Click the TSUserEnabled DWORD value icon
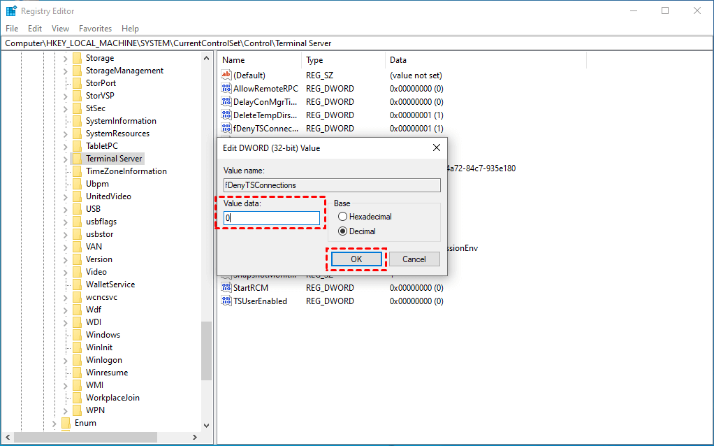This screenshot has height=446, width=714. [x=226, y=301]
